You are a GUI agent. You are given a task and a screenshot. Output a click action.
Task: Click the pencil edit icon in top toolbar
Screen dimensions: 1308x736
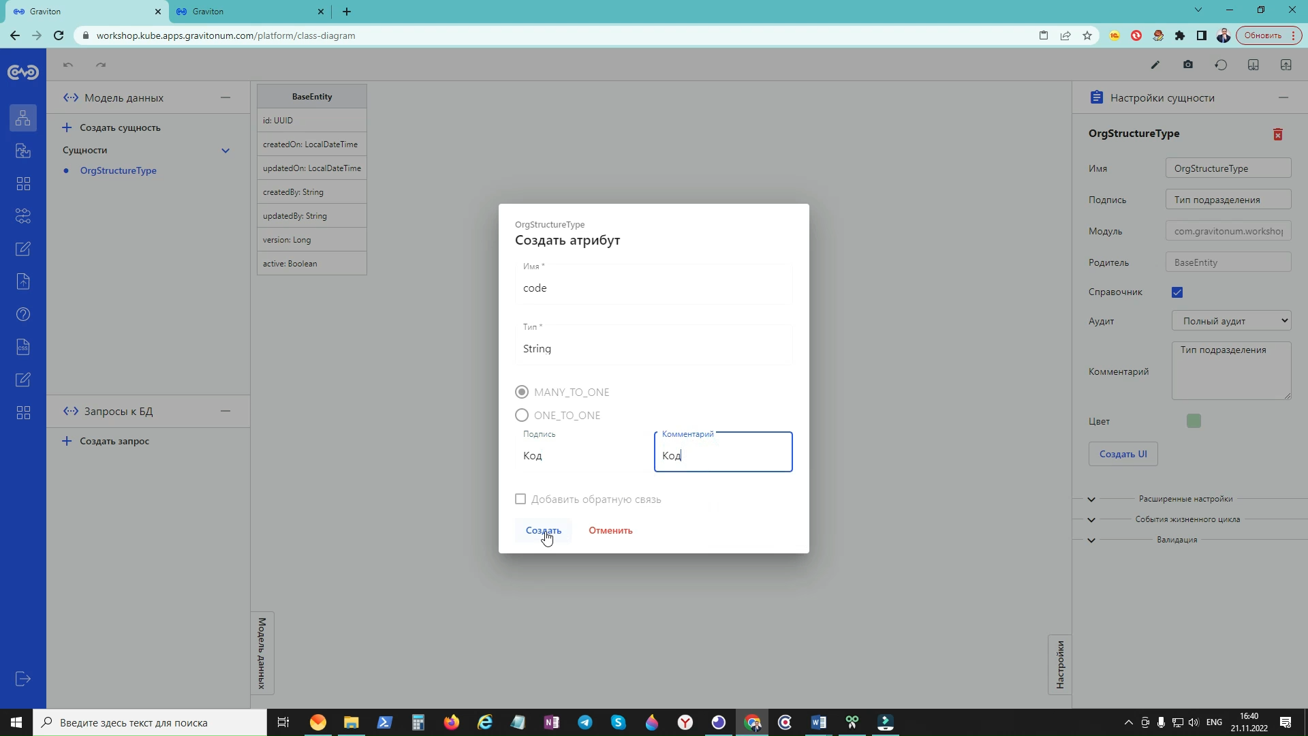click(1155, 65)
